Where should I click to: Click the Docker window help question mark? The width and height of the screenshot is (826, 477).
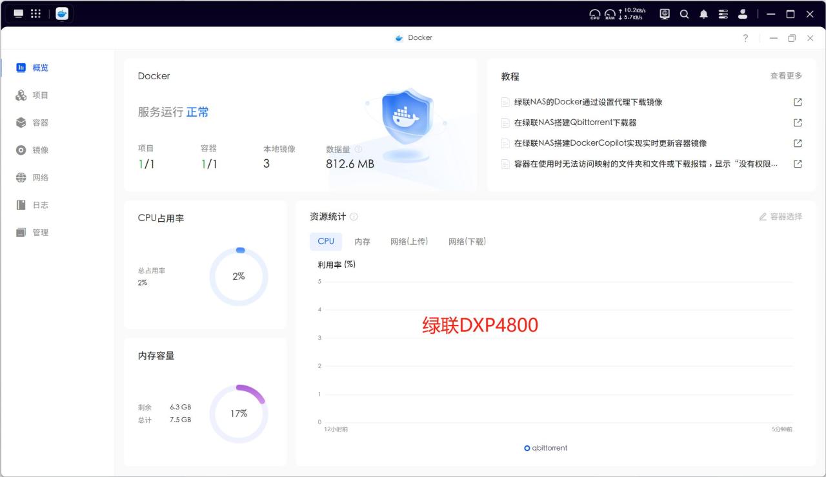click(745, 38)
